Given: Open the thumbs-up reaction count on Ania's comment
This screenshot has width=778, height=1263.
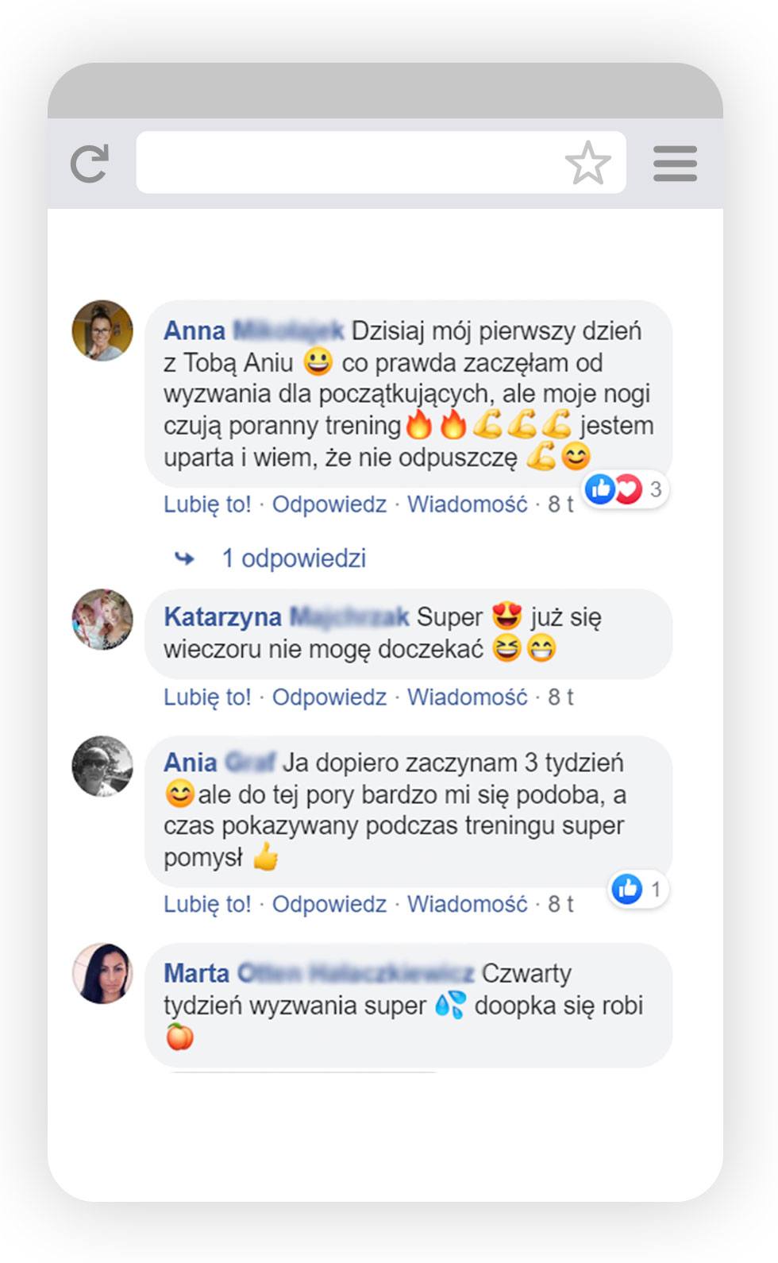Looking at the screenshot, I should [638, 890].
